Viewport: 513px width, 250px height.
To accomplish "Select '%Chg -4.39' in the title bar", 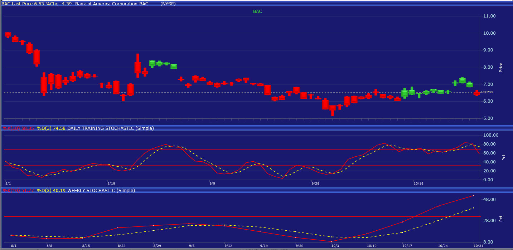I will [59, 4].
